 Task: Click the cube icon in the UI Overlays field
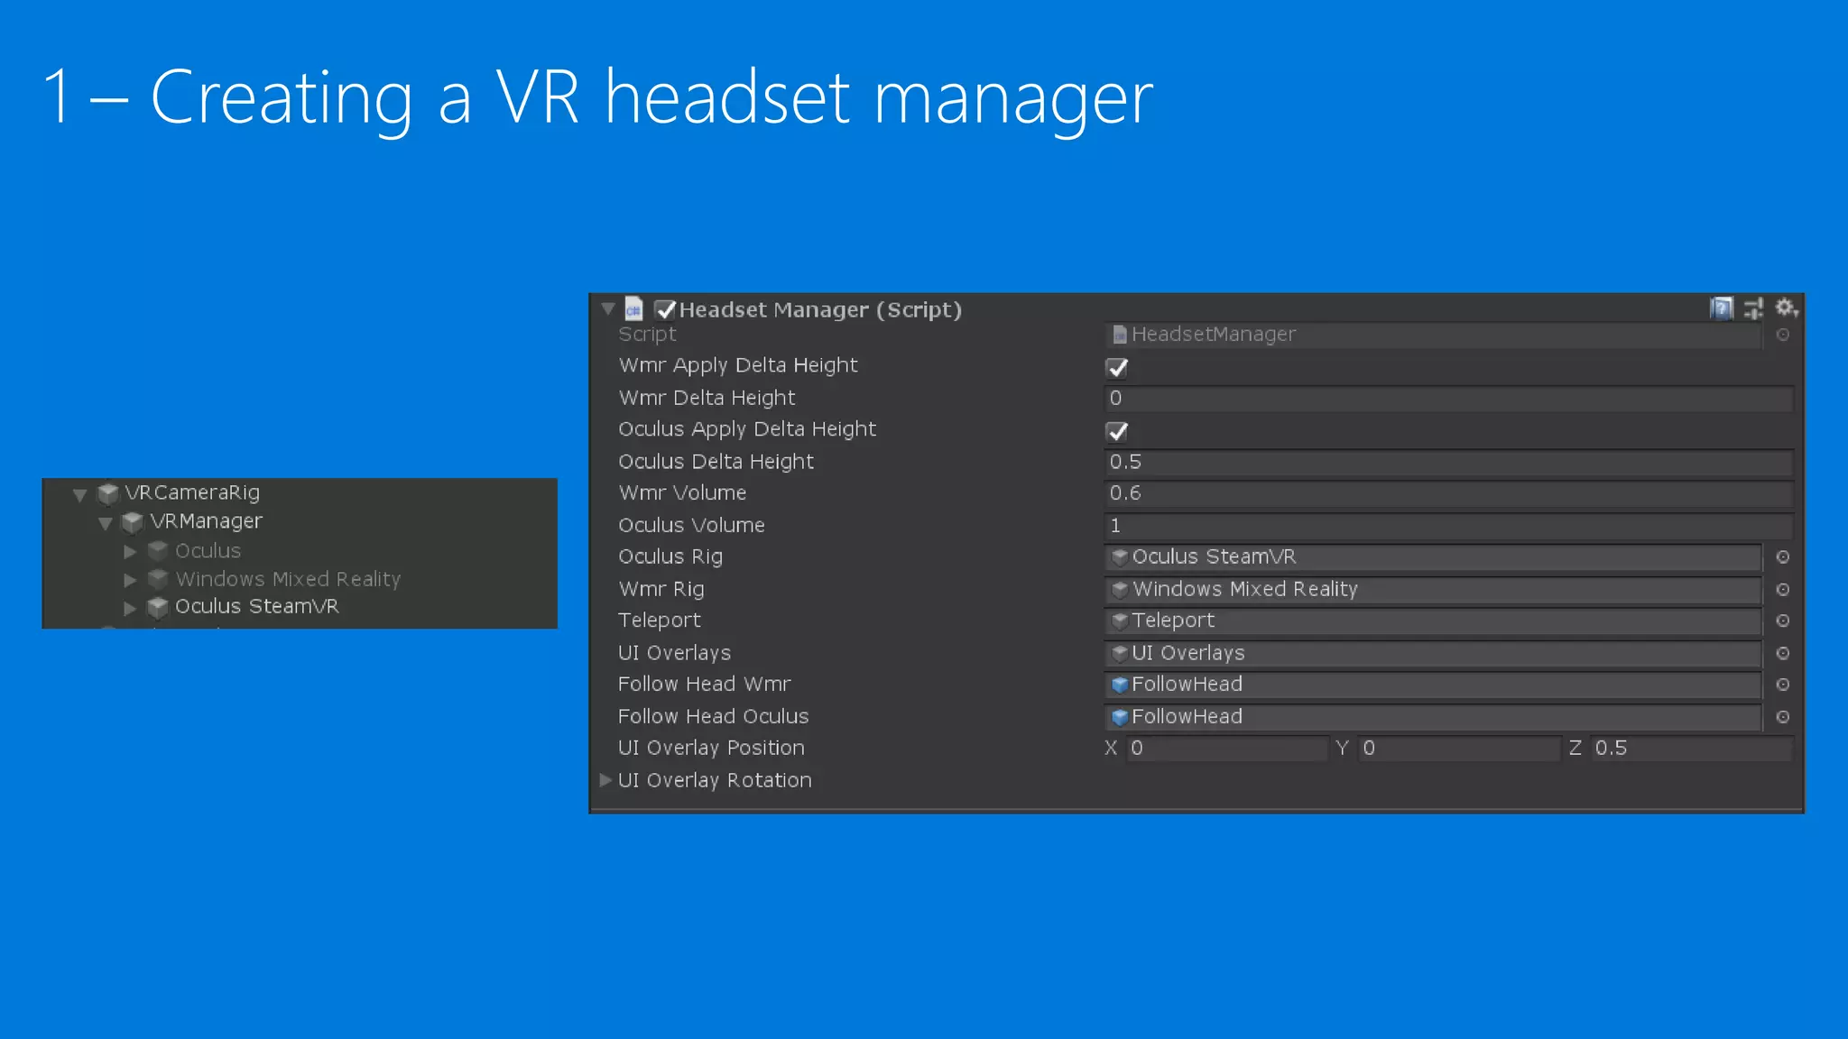pyautogui.click(x=1120, y=653)
